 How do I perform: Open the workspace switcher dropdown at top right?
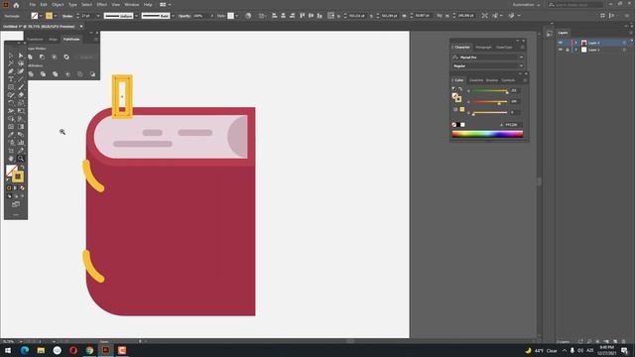pyautogui.click(x=526, y=5)
